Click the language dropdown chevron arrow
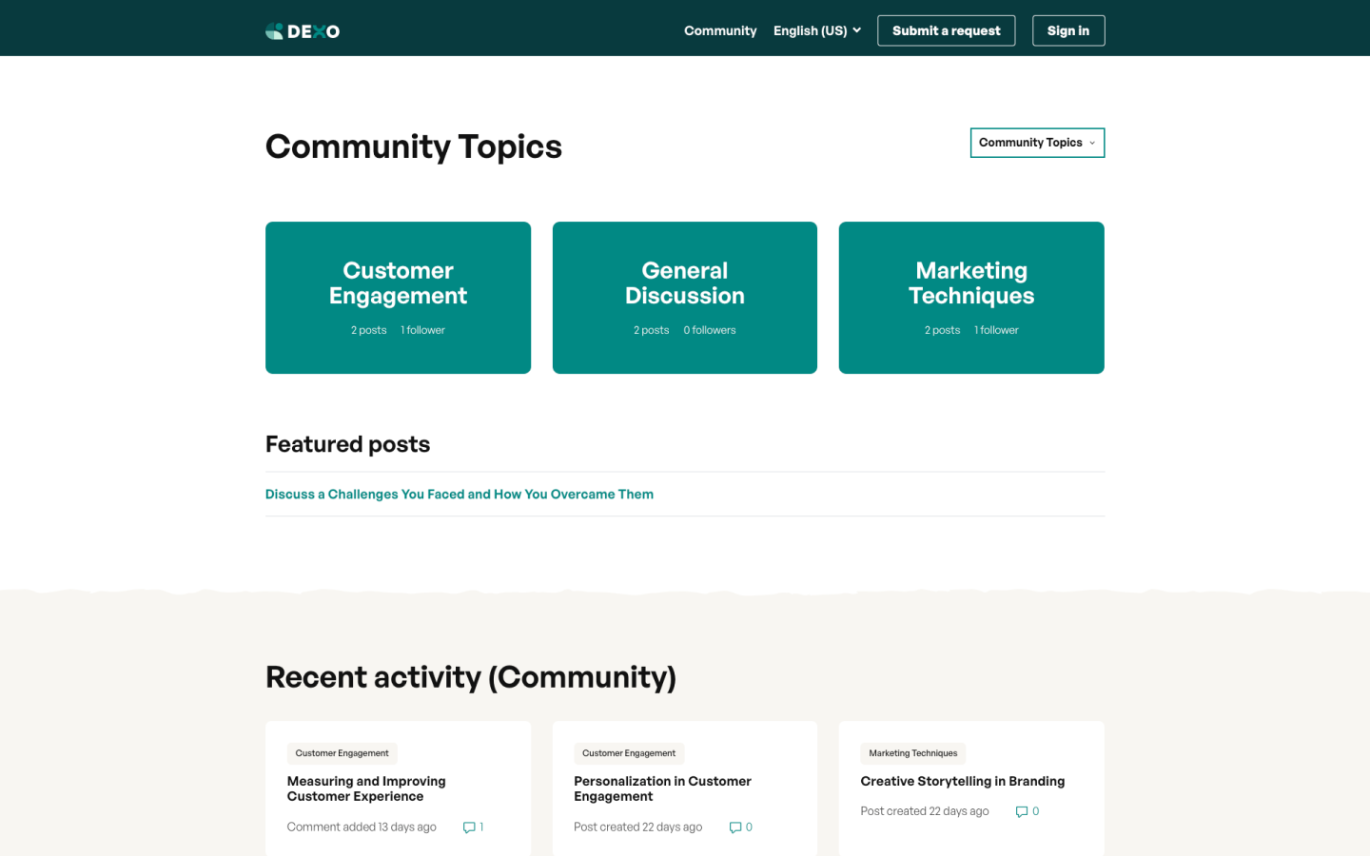Viewport: 1370px width, 856px height. click(x=857, y=30)
